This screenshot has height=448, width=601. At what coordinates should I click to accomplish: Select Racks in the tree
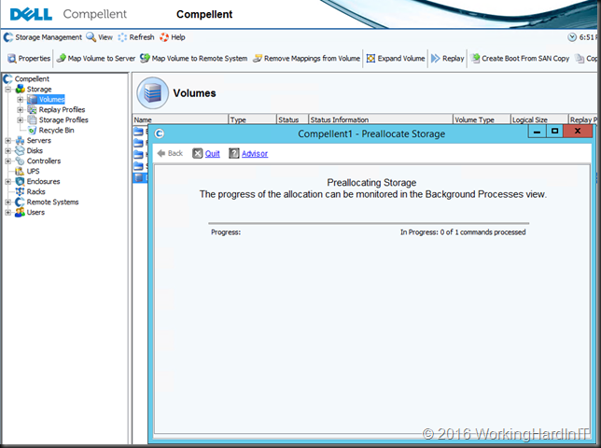pos(35,191)
